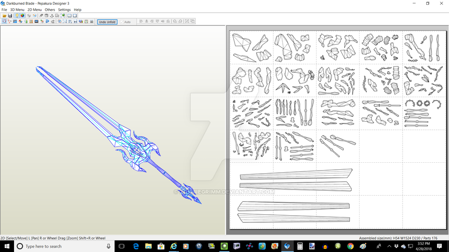The height and width of the screenshot is (252, 449).
Task: Open the Help menu
Action: click(x=78, y=10)
